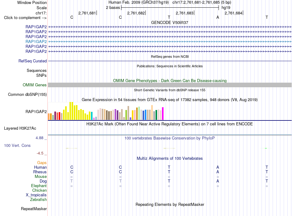Click 'Short Genetic Variants from dbSNP release 155'
The height and width of the screenshot is (216, 292).
(x=170, y=90)
